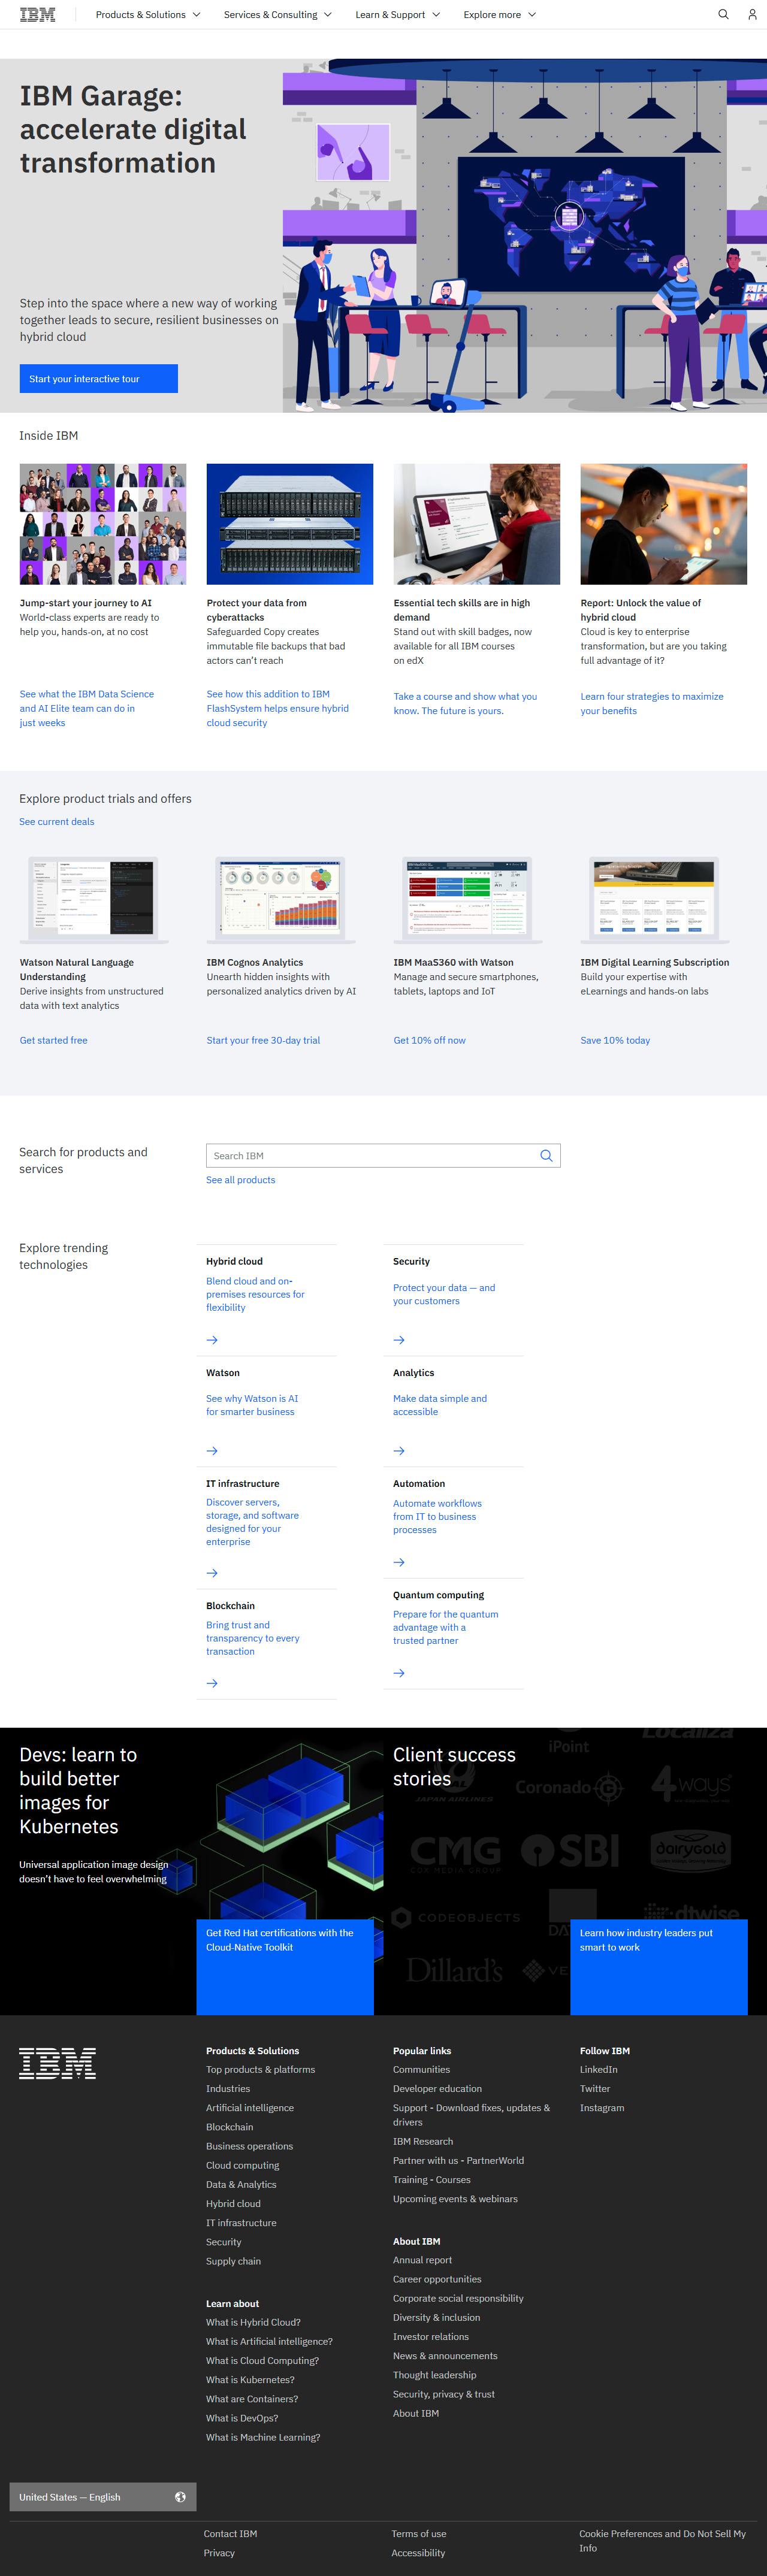Click Start your free 30-day trial link
Image resolution: width=767 pixels, height=2576 pixels.
coord(263,1040)
